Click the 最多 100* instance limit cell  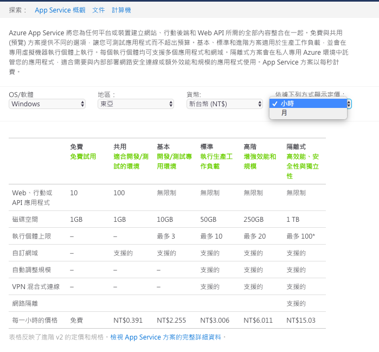tap(301, 236)
